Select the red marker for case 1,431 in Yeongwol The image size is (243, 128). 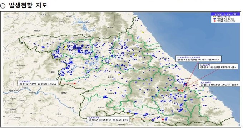pyautogui.click(x=163, y=119)
